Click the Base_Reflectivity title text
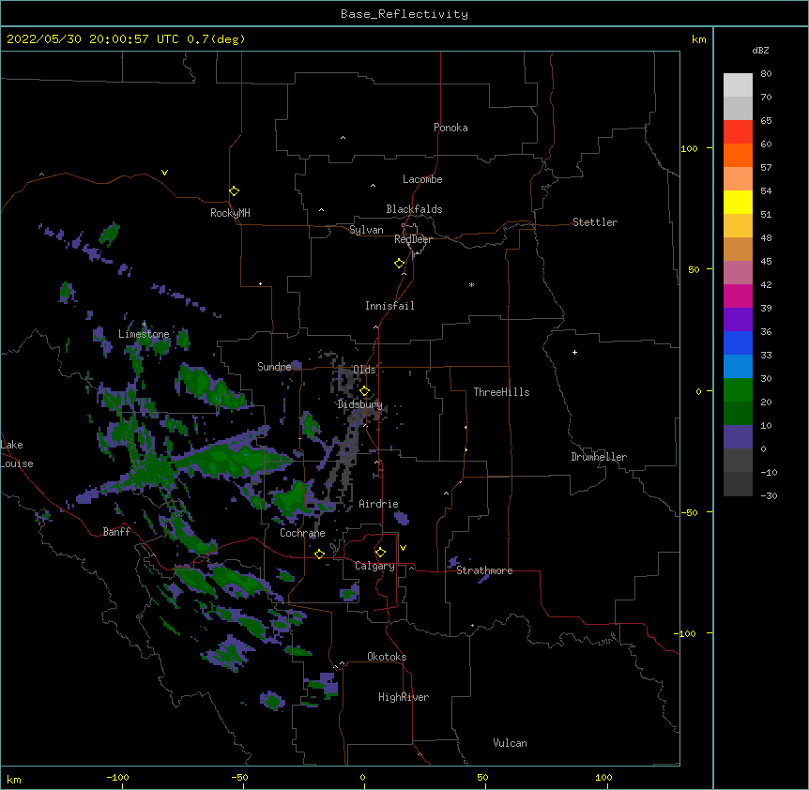809x790 pixels. (404, 14)
